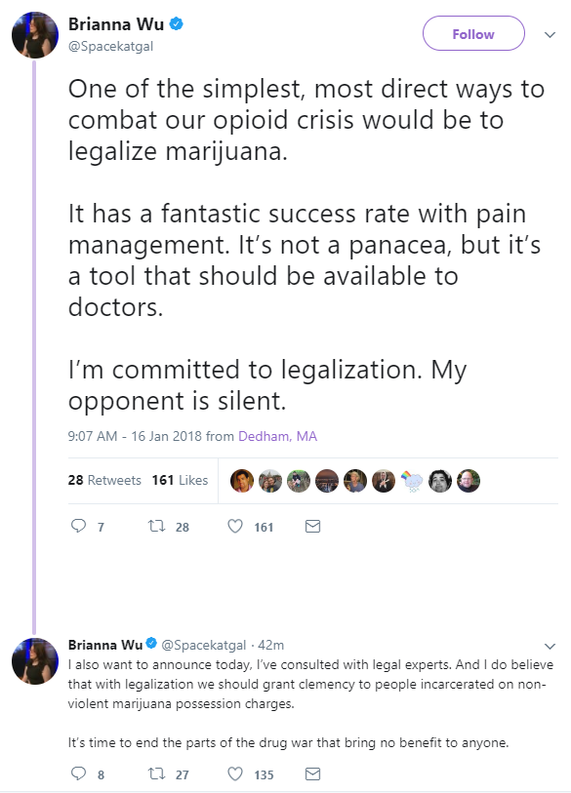Viewport: 571px width, 793px height.
Task: View the 28 Retweets list
Action: coord(104,480)
